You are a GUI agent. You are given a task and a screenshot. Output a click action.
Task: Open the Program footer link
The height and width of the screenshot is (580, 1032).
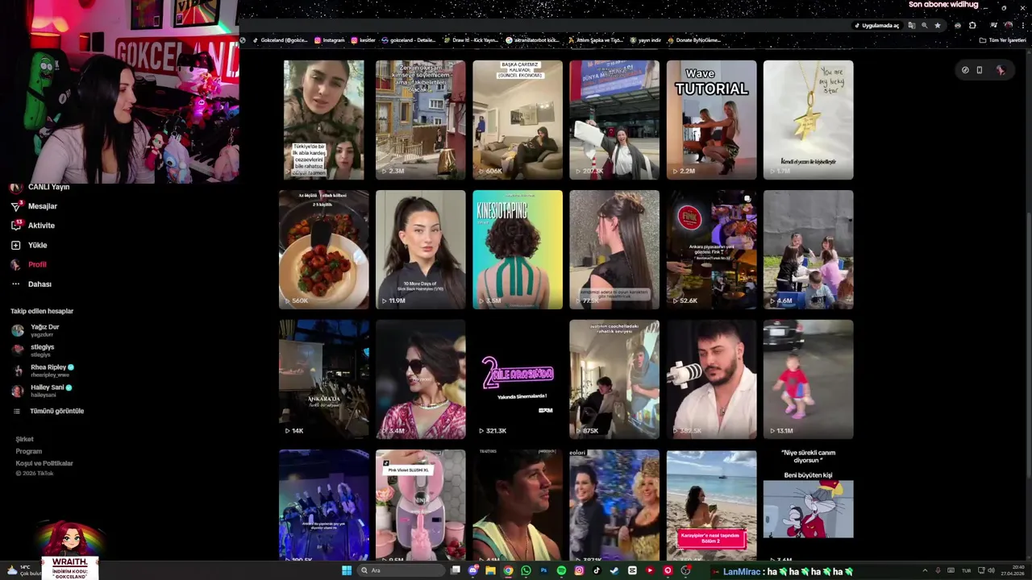29,451
